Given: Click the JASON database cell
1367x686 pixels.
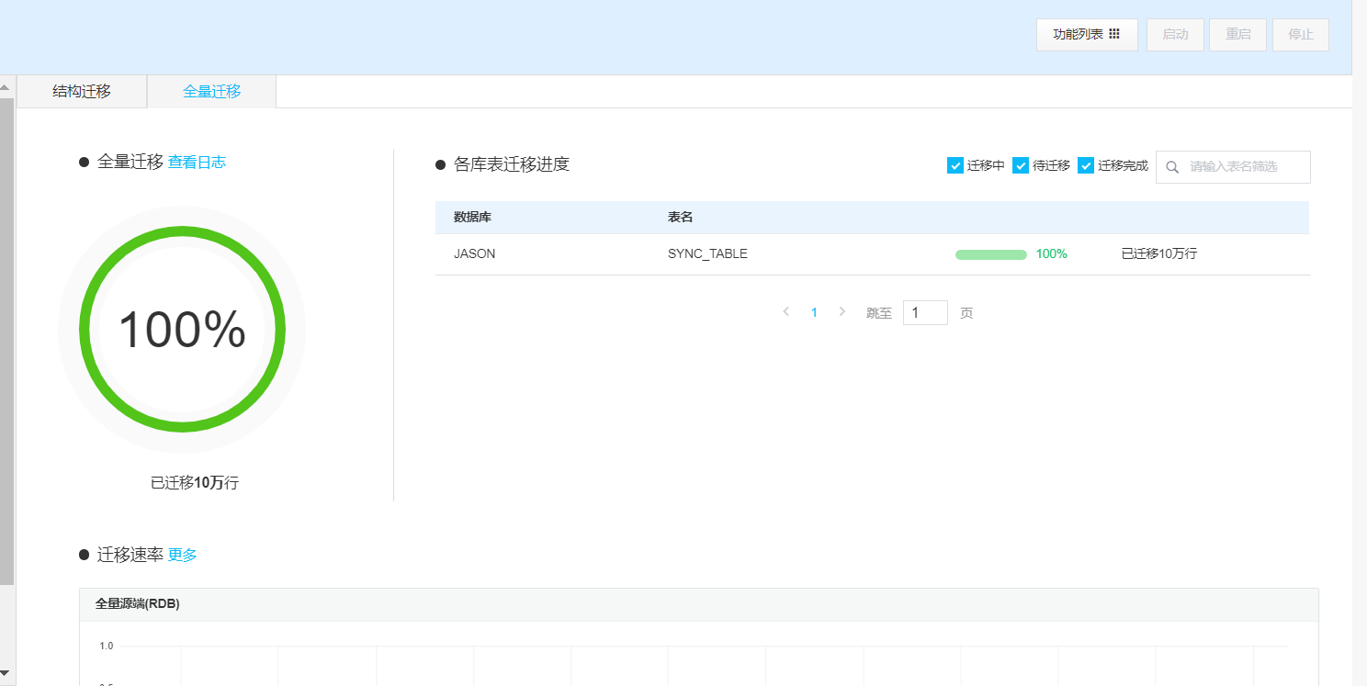Looking at the screenshot, I should pos(474,254).
